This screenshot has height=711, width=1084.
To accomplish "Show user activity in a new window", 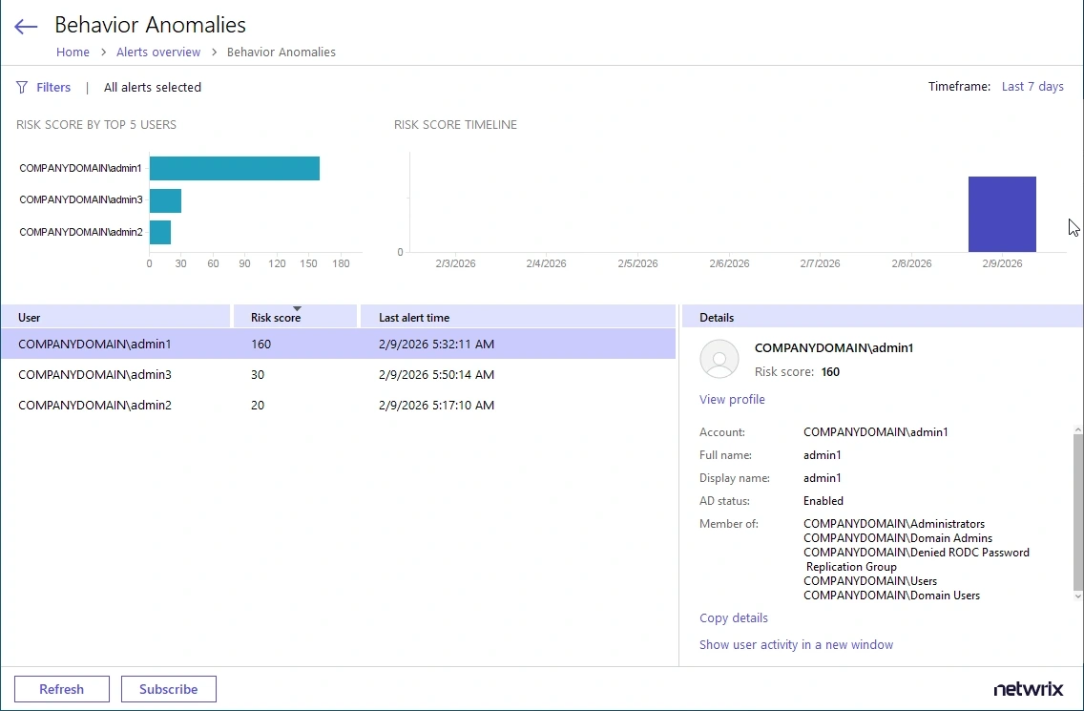I will [796, 645].
